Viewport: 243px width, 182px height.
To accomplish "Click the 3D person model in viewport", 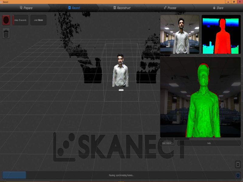I will point(120,70).
